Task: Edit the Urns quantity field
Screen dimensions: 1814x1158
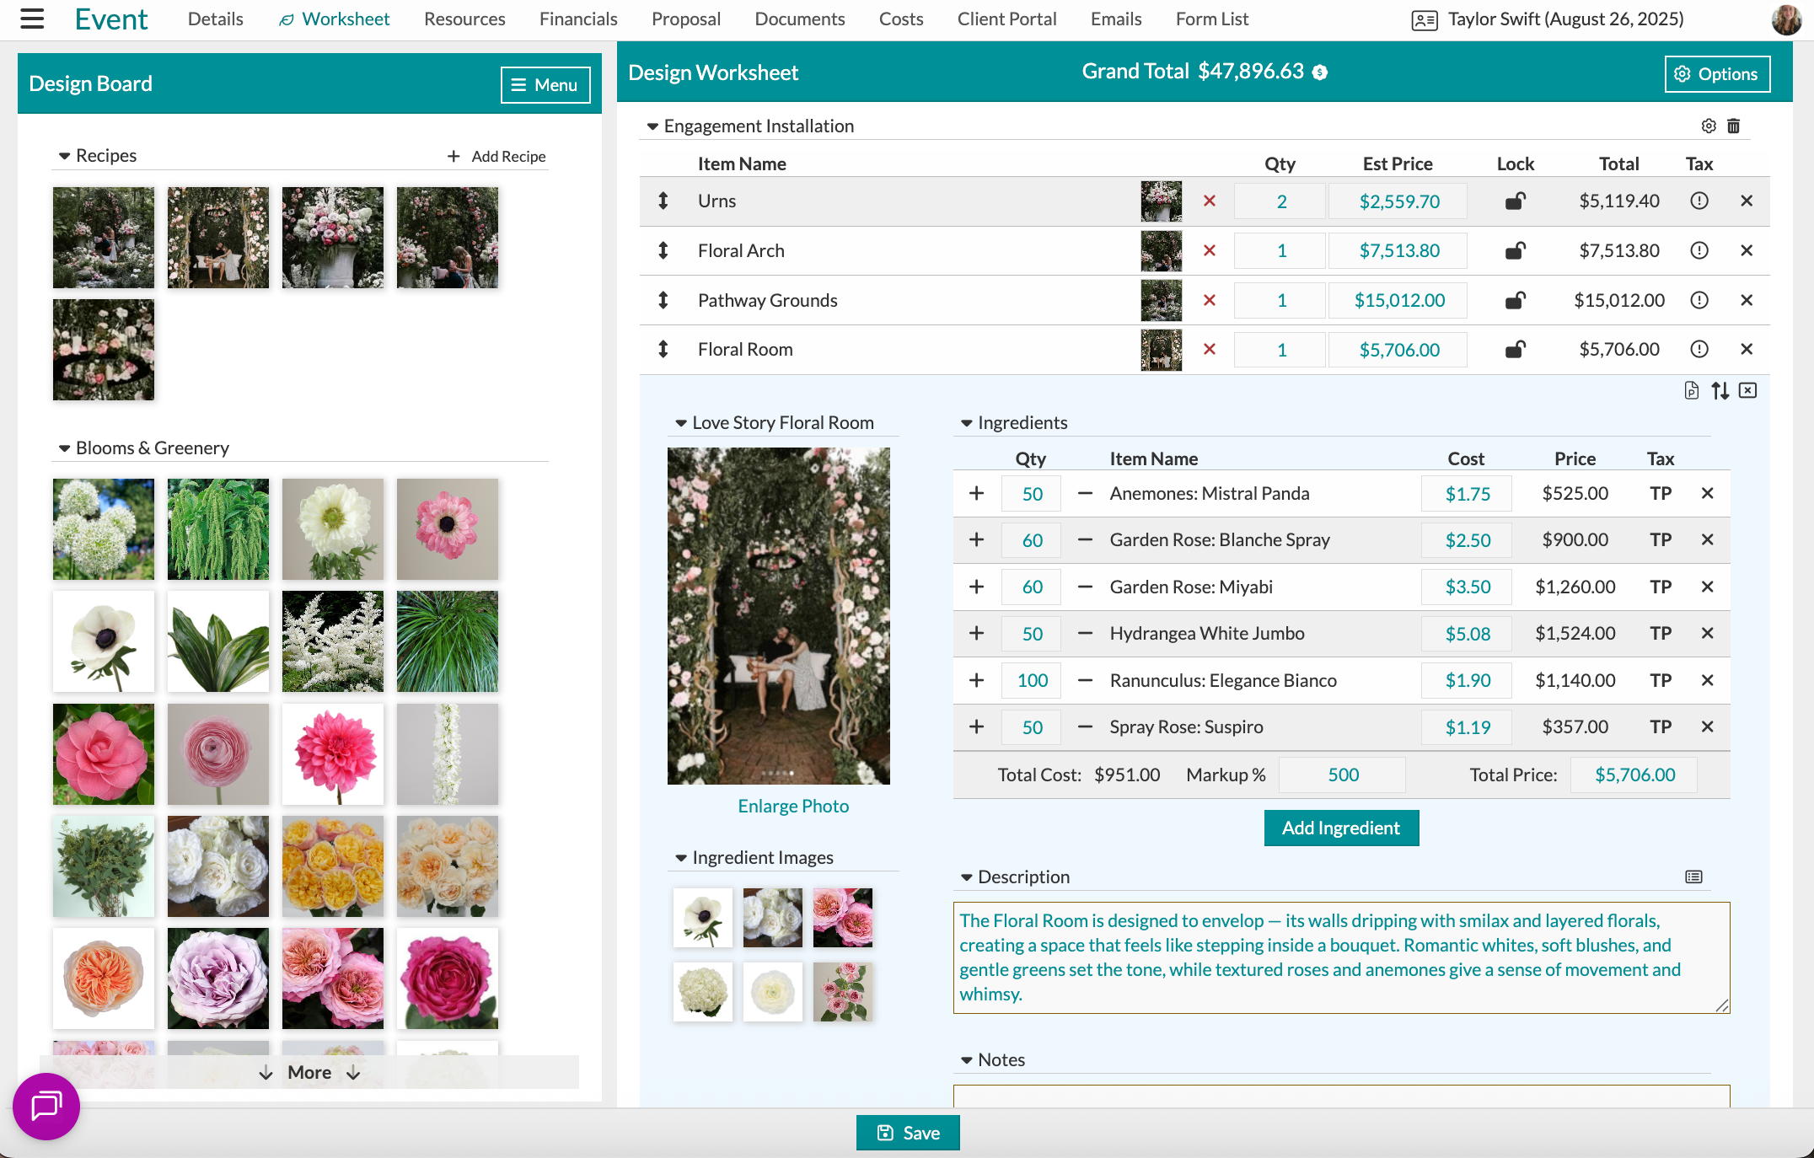Action: click(1280, 201)
